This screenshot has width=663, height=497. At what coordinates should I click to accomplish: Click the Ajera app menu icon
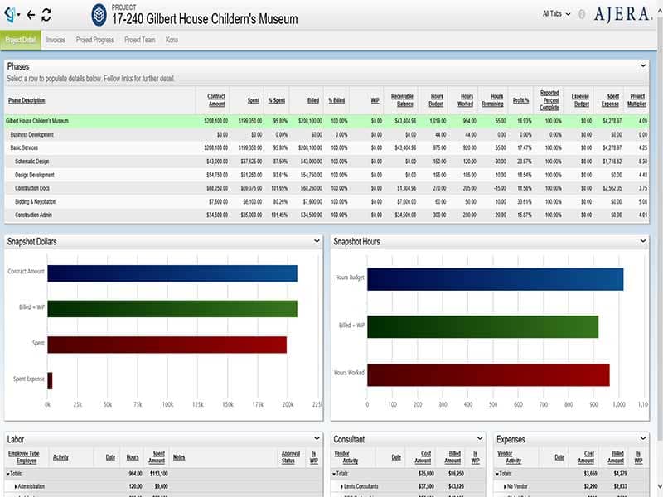coord(11,14)
